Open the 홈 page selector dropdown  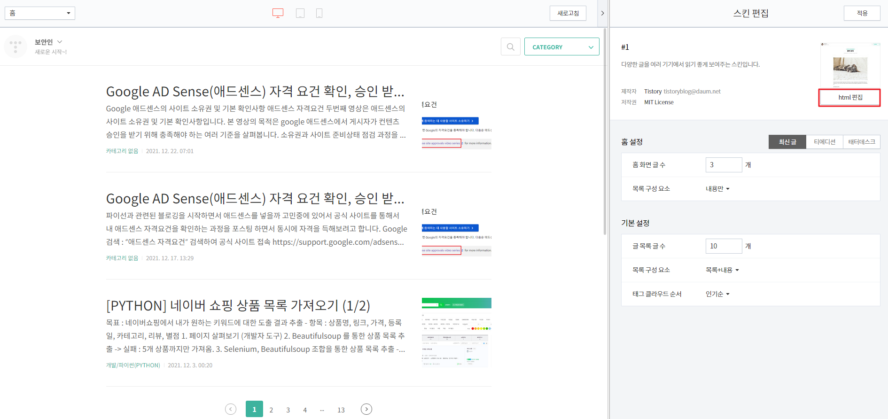pos(40,13)
